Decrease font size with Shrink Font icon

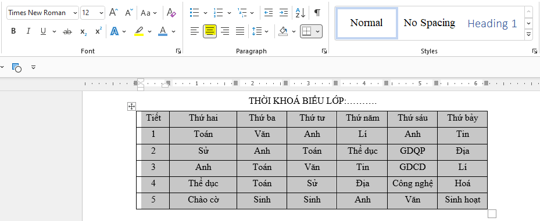coord(129,13)
